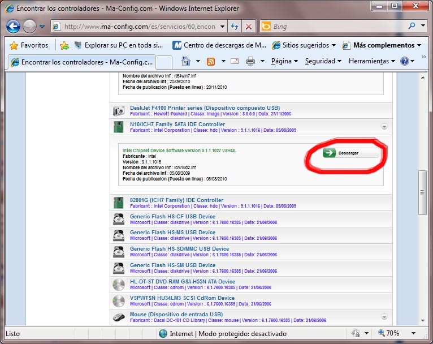Expand the Mouse USB device details arrow
433x344 pixels.
tap(384, 317)
